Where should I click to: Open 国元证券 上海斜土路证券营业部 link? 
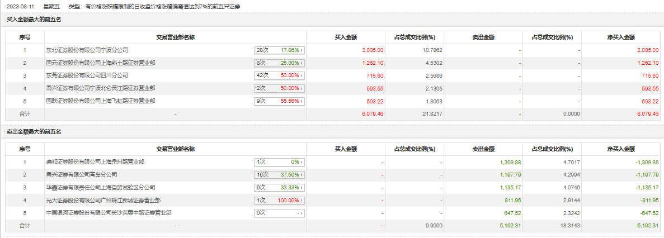[100, 63]
